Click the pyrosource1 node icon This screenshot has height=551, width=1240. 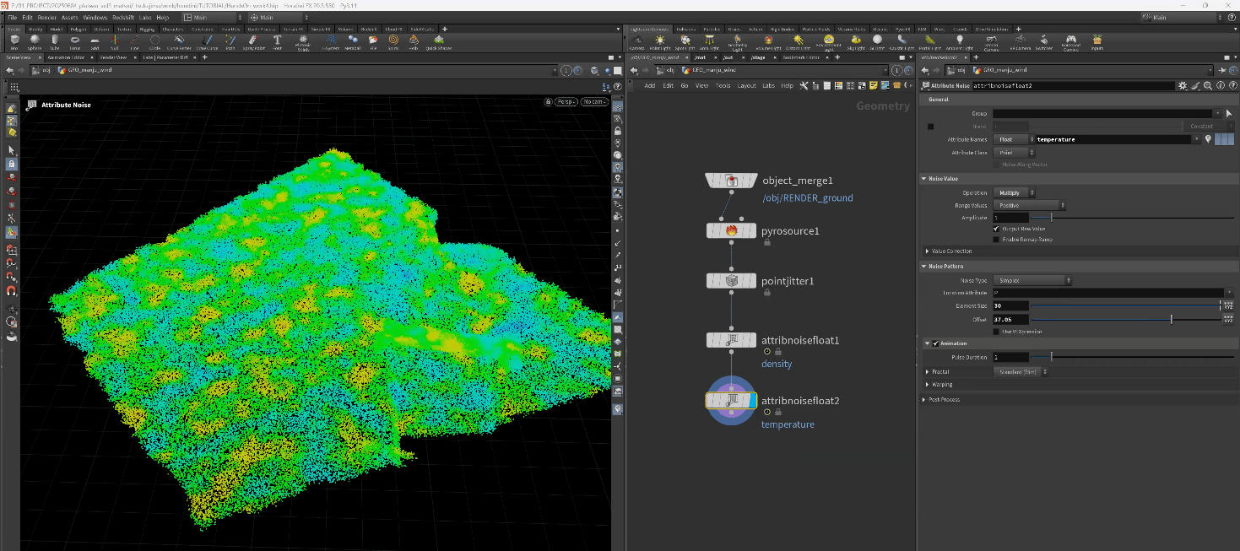(x=731, y=230)
